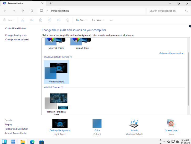Screen dimensions: 191x144
Task: Add a new tab
Action: [x=50, y=3]
